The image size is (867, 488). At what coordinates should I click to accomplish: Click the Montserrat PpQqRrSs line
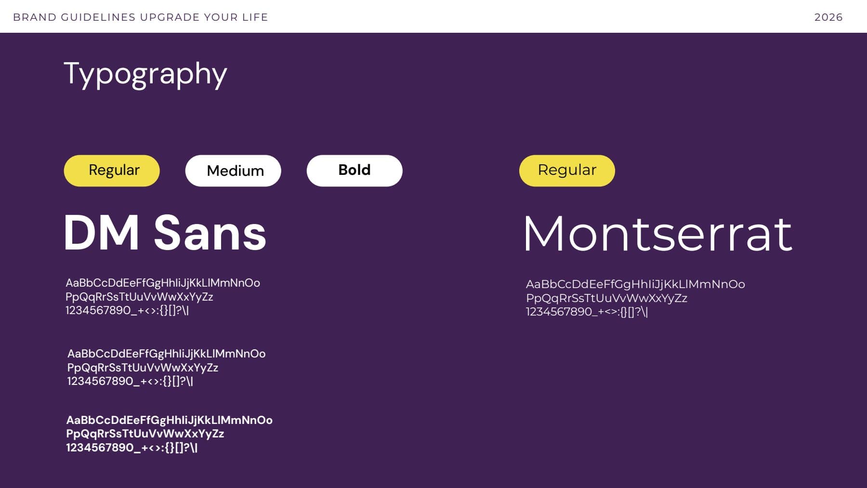606,298
